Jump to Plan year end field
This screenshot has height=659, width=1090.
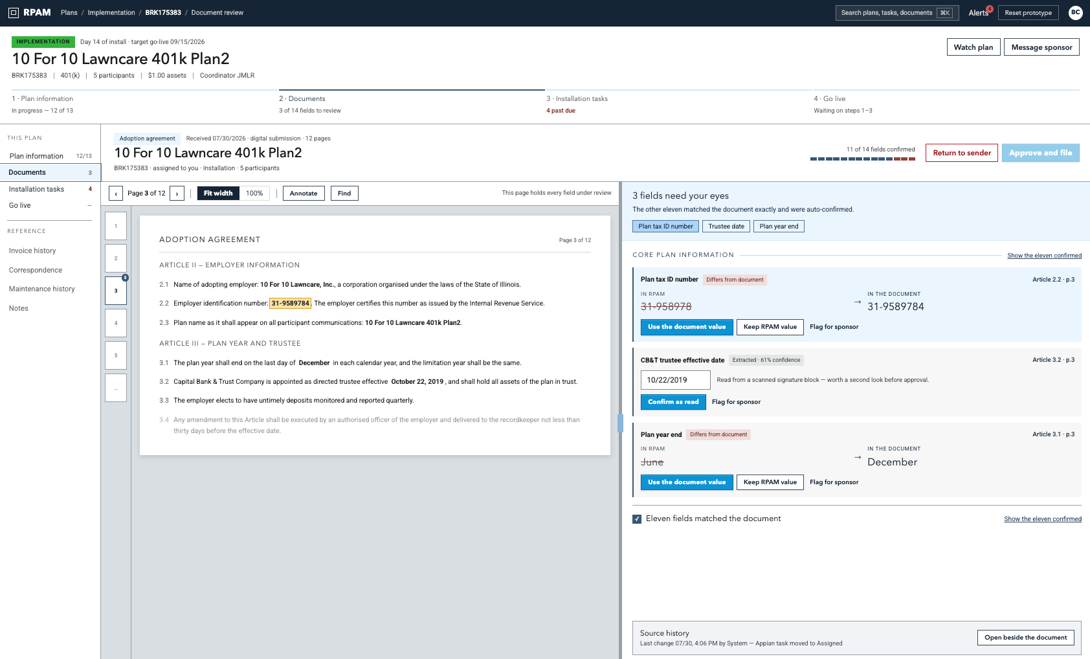pyautogui.click(x=779, y=227)
